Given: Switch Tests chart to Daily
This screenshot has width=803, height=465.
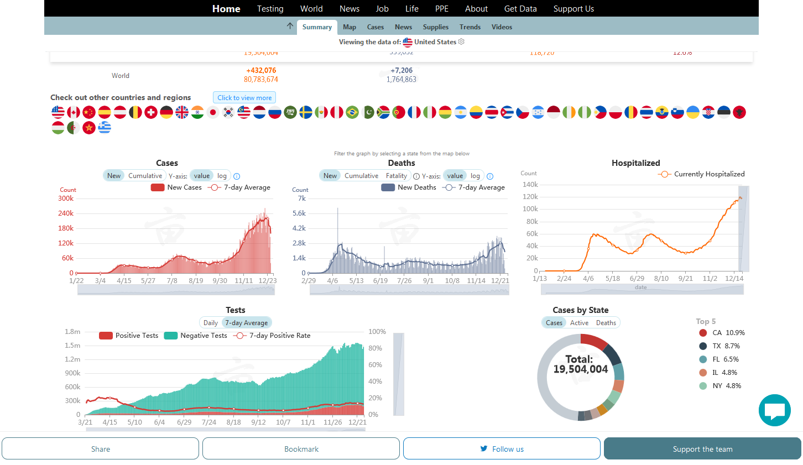Looking at the screenshot, I should pos(210,323).
